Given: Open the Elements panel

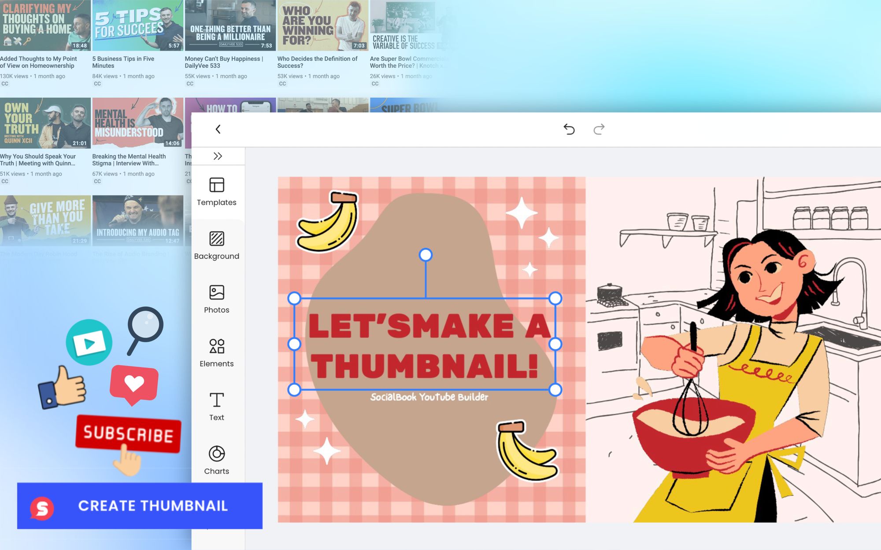Looking at the screenshot, I should pyautogui.click(x=217, y=353).
